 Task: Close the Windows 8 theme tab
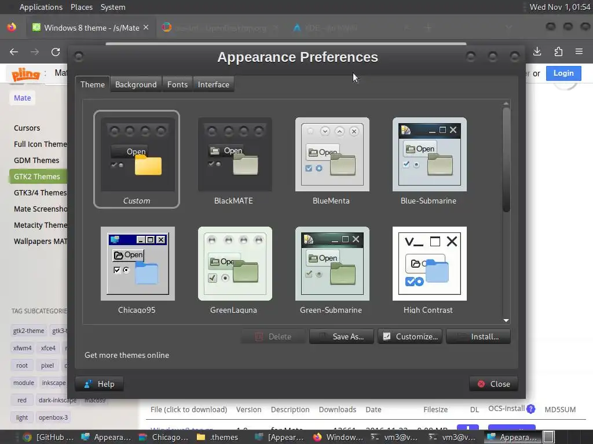[146, 28]
